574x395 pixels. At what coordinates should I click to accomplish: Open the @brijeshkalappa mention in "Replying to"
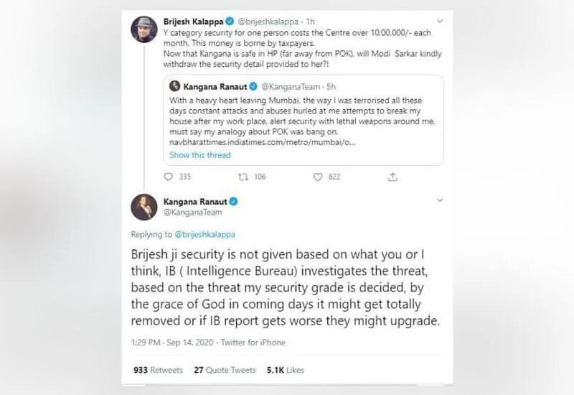[208, 235]
